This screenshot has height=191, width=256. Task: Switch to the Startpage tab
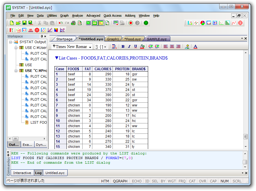coord(64,39)
